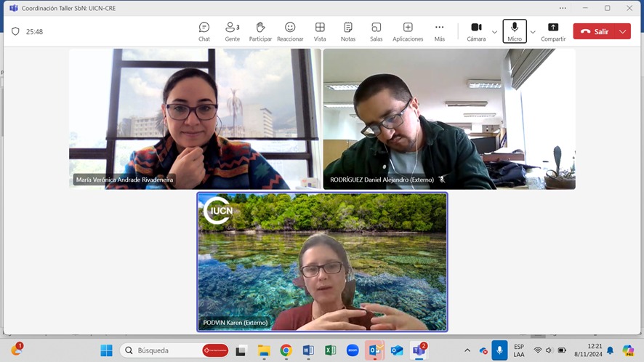
Task: Click the Windows taskbar Búsqueda box
Action: click(x=166, y=350)
